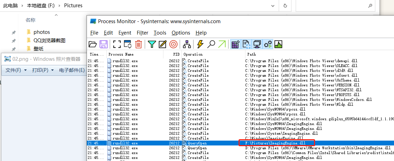Click the green Jump To arrow icon
The height and width of the screenshot is (161, 394).
point(222,44)
